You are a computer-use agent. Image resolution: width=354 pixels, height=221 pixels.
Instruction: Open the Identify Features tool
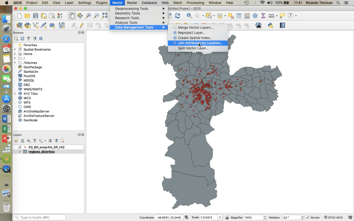pyautogui.click(x=189, y=16)
